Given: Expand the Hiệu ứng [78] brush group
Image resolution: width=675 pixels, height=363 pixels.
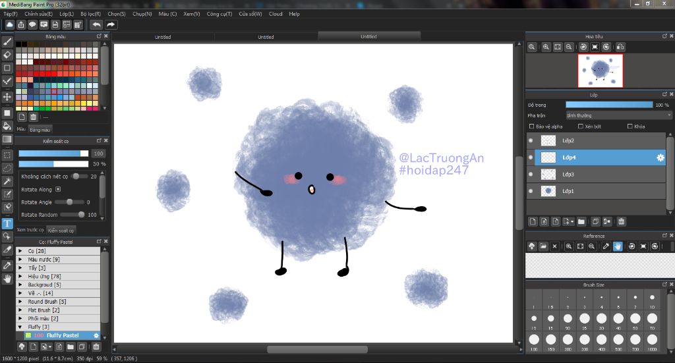Looking at the screenshot, I should (x=20, y=276).
